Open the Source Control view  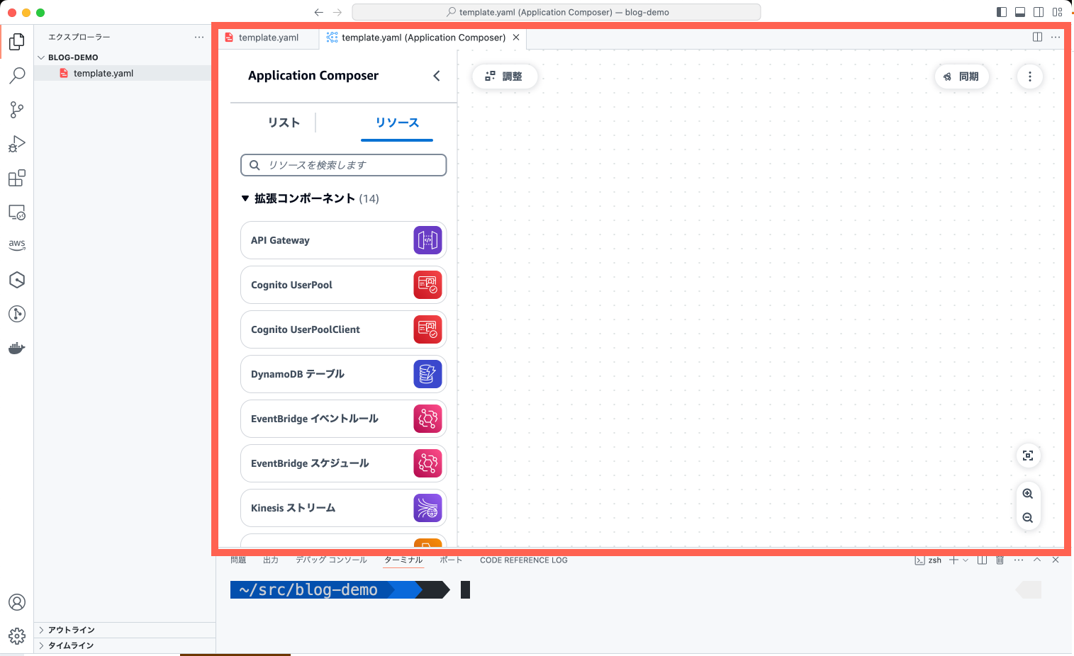coord(17,109)
